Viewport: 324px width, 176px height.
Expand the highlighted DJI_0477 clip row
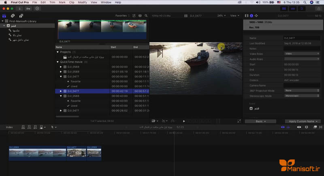pyautogui.click(x=61, y=91)
